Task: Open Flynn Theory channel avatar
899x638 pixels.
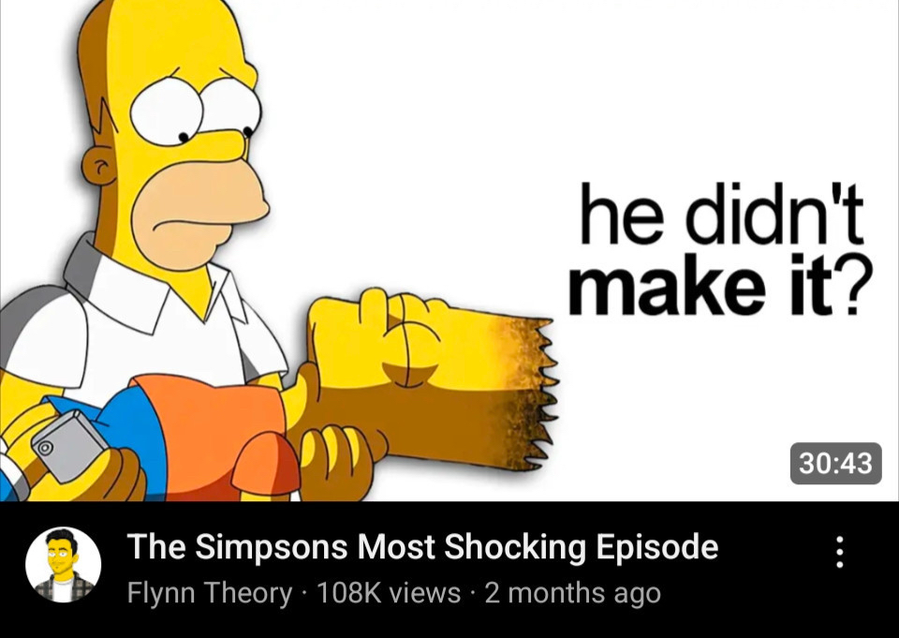Action: tap(64, 565)
